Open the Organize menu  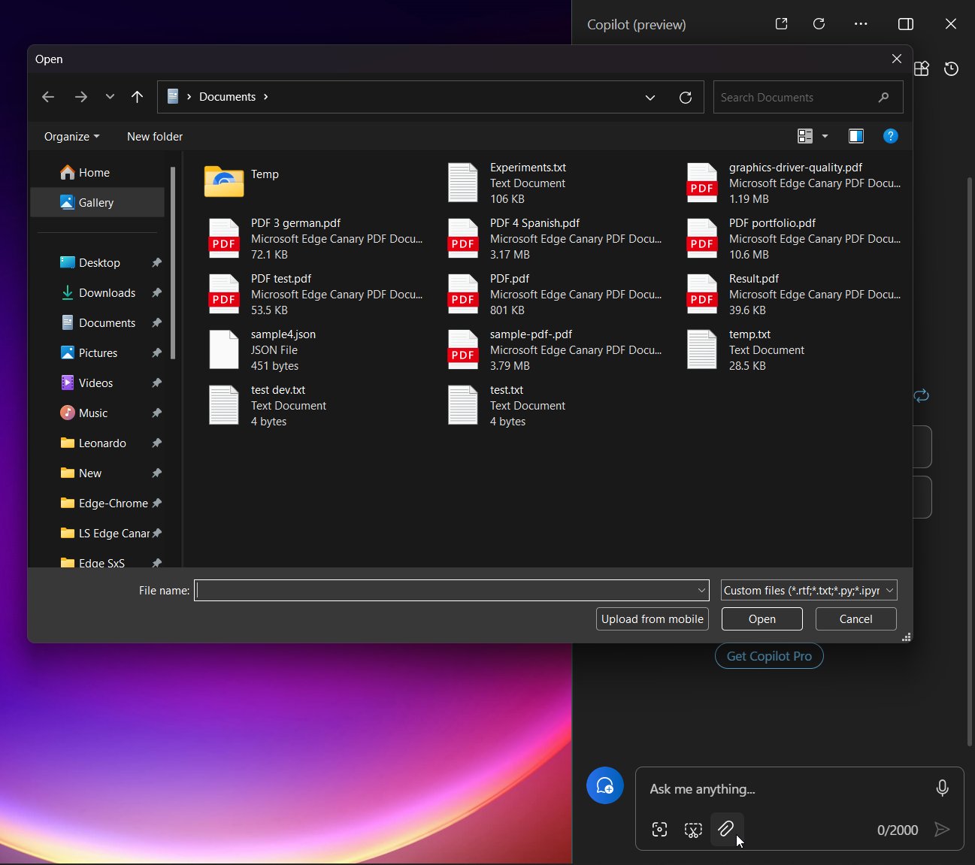[x=71, y=136]
